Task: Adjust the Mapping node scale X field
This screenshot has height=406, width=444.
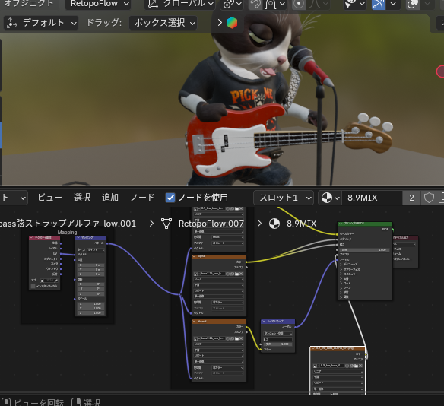Action: point(91,304)
